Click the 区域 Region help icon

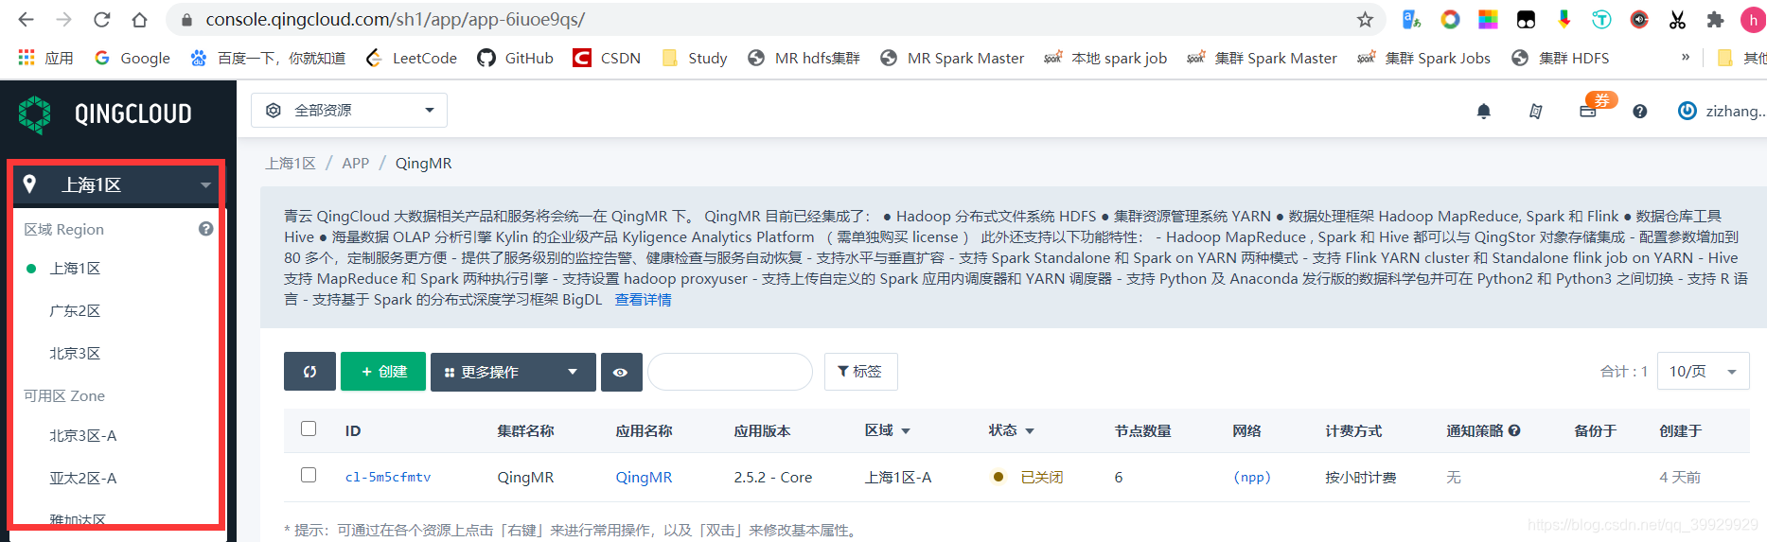[205, 229]
